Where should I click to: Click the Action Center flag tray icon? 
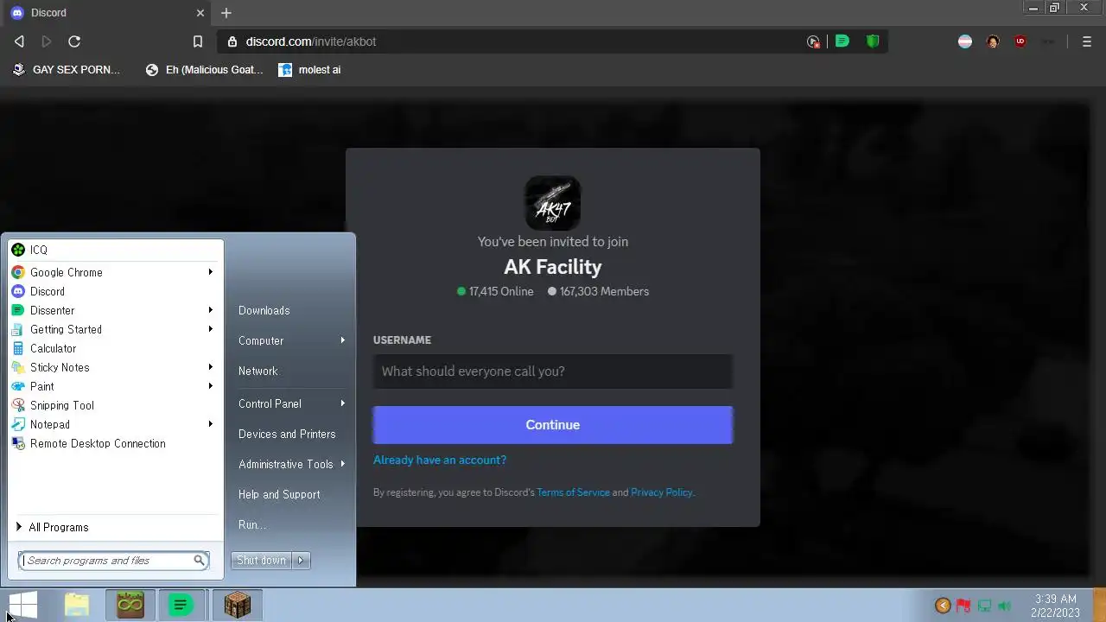click(963, 606)
